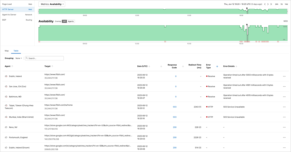Open options menu for Mumbai, India row
Viewport: 291px width, 152px height.
click(x=284, y=117)
